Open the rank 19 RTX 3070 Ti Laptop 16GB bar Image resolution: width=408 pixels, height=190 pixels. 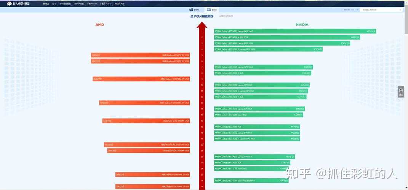click(257, 139)
